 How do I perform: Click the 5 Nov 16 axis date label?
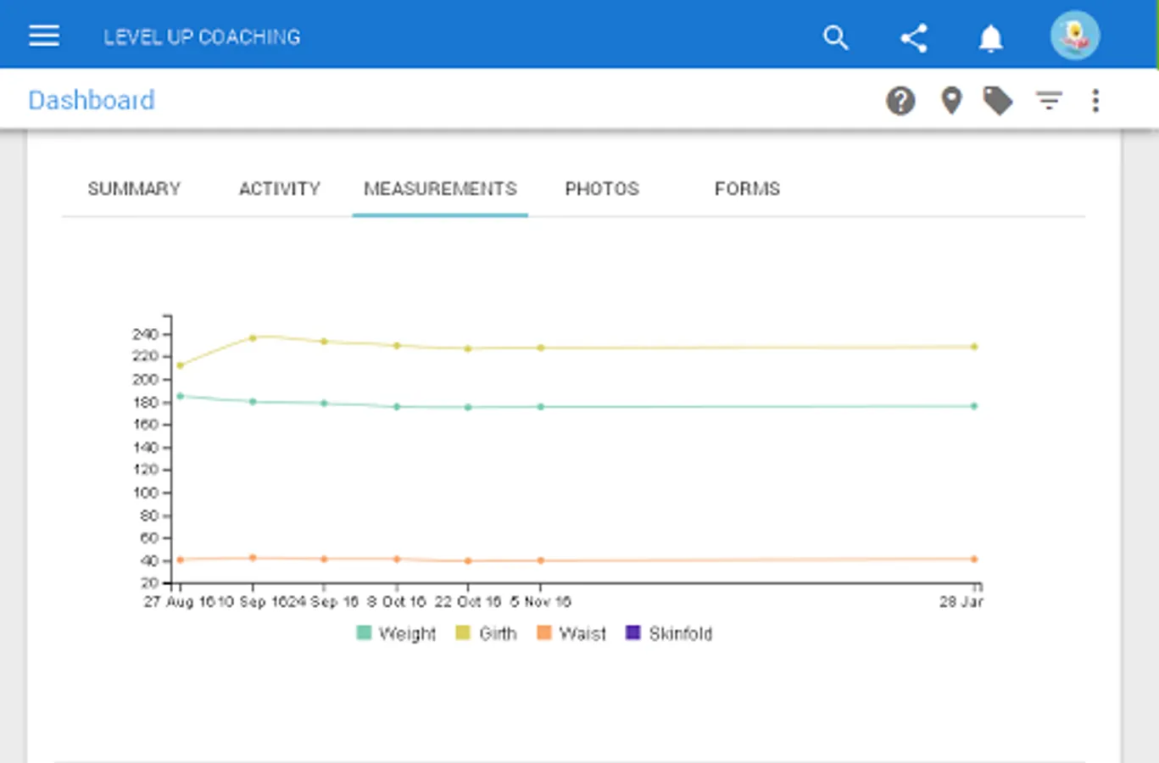tap(541, 602)
